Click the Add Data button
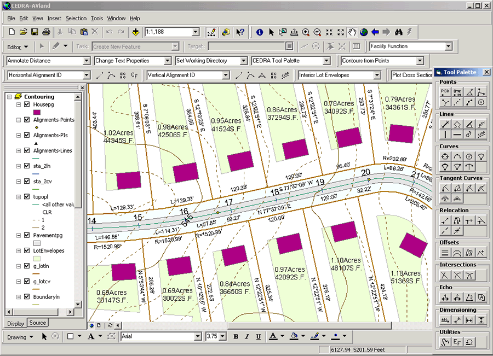 (x=135, y=32)
